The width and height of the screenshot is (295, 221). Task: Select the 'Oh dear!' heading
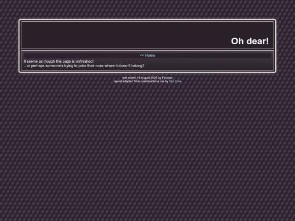(250, 41)
